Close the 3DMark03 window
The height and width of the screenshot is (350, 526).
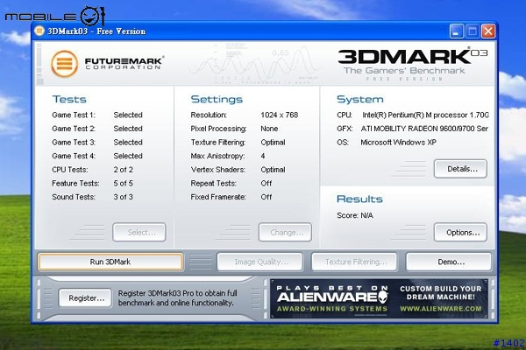coord(488,31)
